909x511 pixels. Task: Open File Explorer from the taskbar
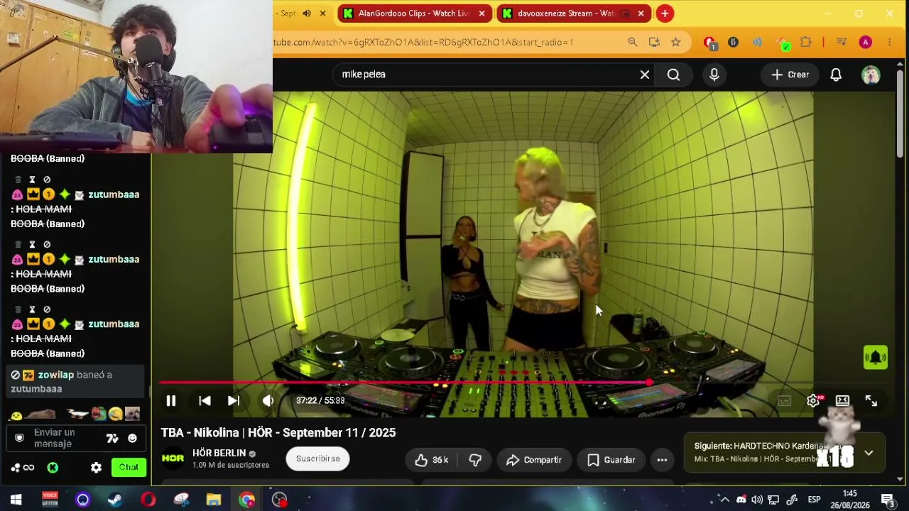[214, 500]
